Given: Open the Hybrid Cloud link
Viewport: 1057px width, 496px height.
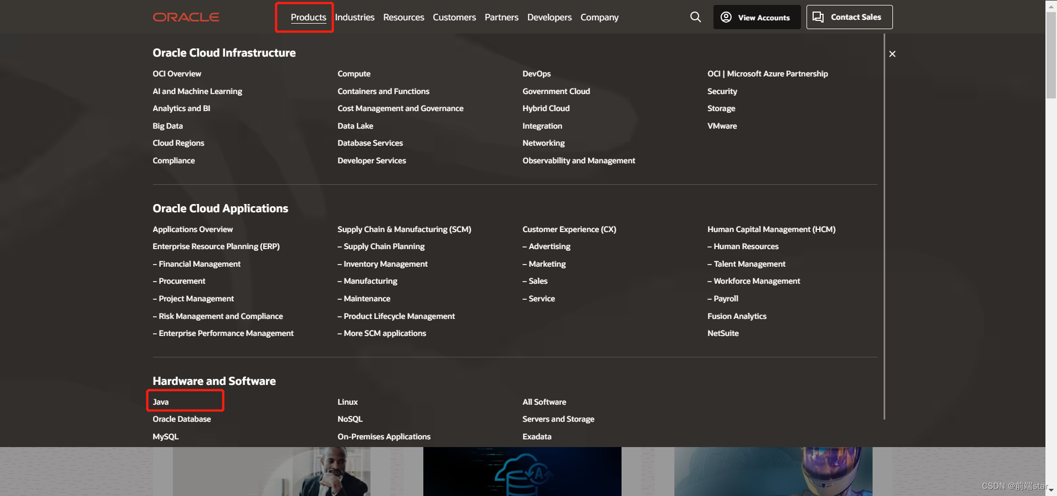Looking at the screenshot, I should [546, 108].
